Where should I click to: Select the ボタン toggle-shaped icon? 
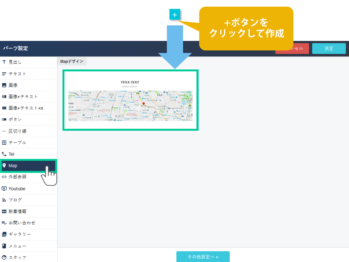pos(4,120)
